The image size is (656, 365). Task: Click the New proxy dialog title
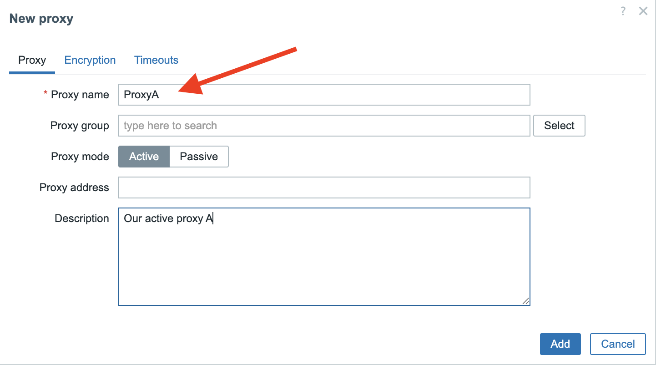(x=41, y=18)
